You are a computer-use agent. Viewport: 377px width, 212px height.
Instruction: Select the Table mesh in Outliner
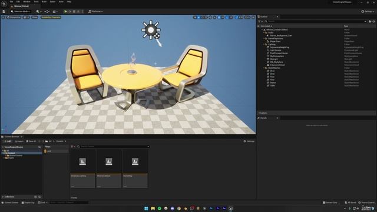(x=272, y=85)
